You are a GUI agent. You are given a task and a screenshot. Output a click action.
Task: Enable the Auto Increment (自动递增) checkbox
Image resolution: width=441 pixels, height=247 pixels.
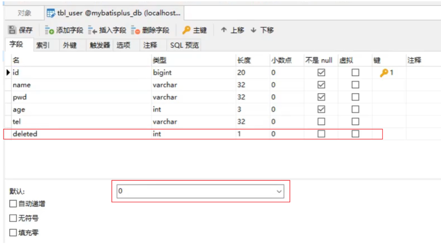click(13, 204)
